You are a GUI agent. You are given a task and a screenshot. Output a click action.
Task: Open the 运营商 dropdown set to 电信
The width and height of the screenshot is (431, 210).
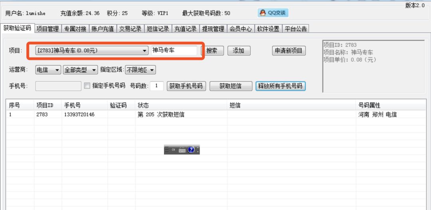click(48, 70)
